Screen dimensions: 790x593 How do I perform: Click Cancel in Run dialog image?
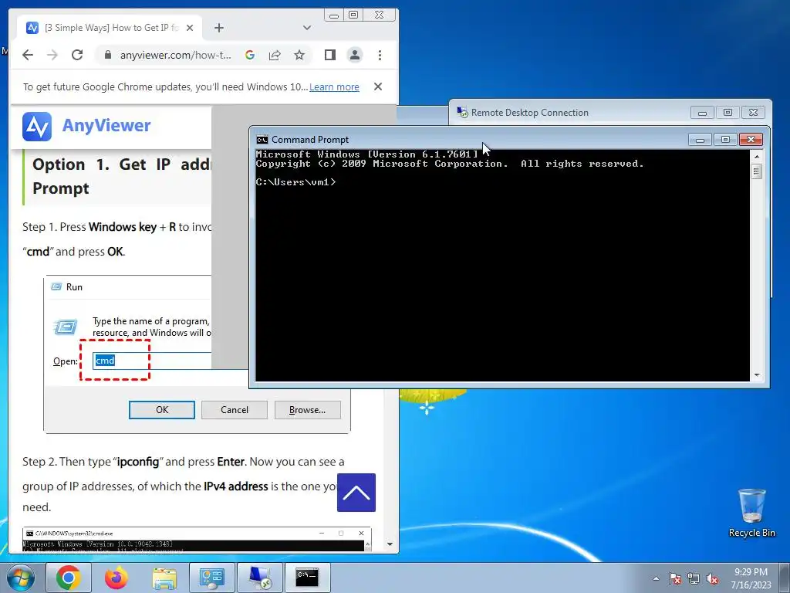point(235,410)
